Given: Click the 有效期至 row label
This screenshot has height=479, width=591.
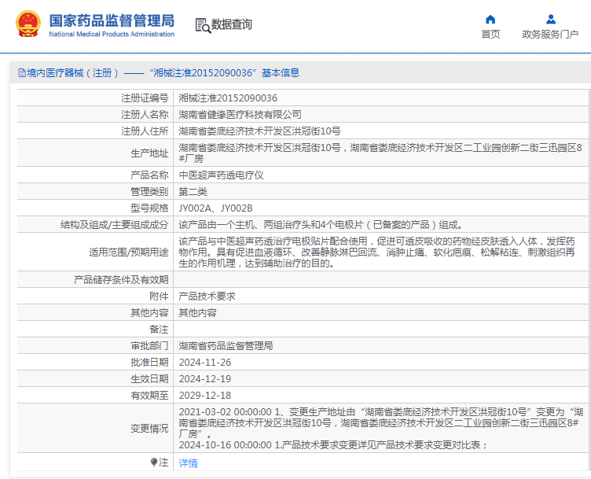Looking at the screenshot, I should tap(149, 396).
